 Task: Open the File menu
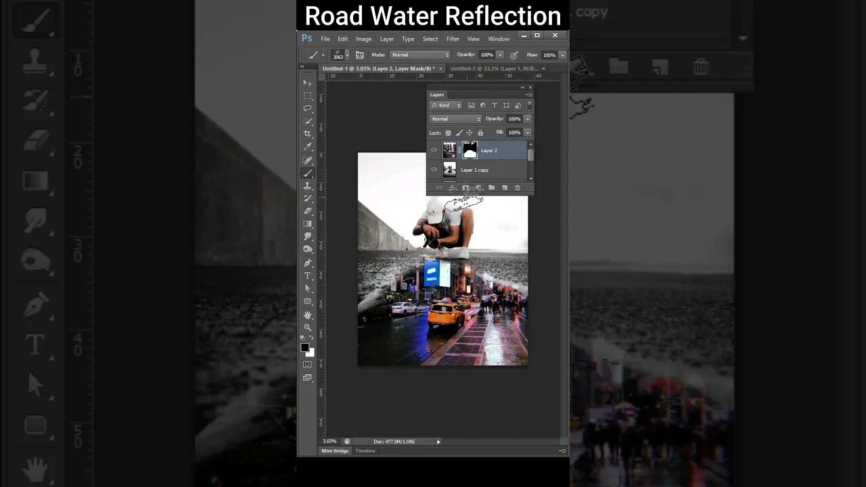325,39
